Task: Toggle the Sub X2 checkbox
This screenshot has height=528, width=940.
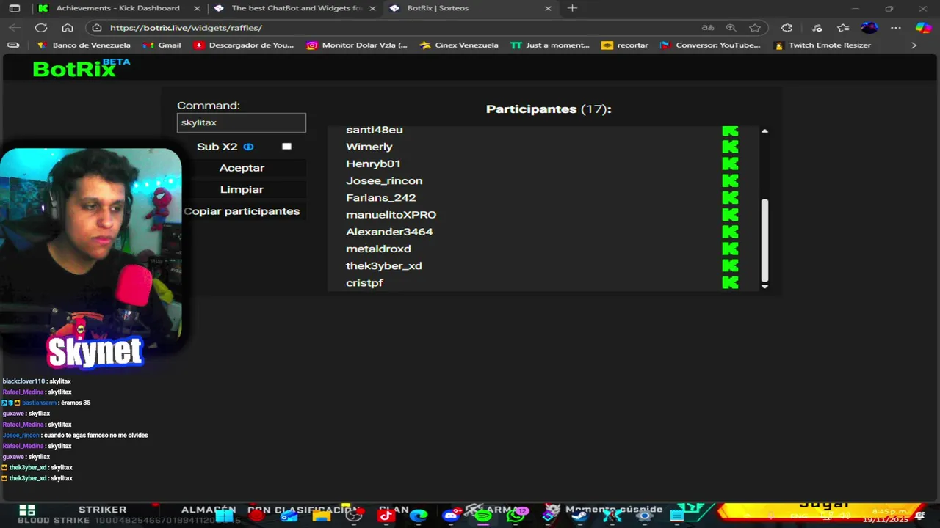Action: (286, 147)
